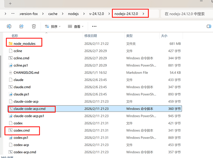
Task: Expand chevron after nodejs-24.12.0 breadcrumb
Action: tap(143, 14)
